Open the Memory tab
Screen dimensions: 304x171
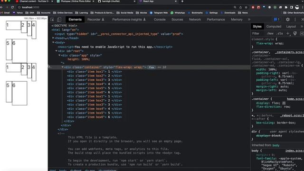click(237, 19)
